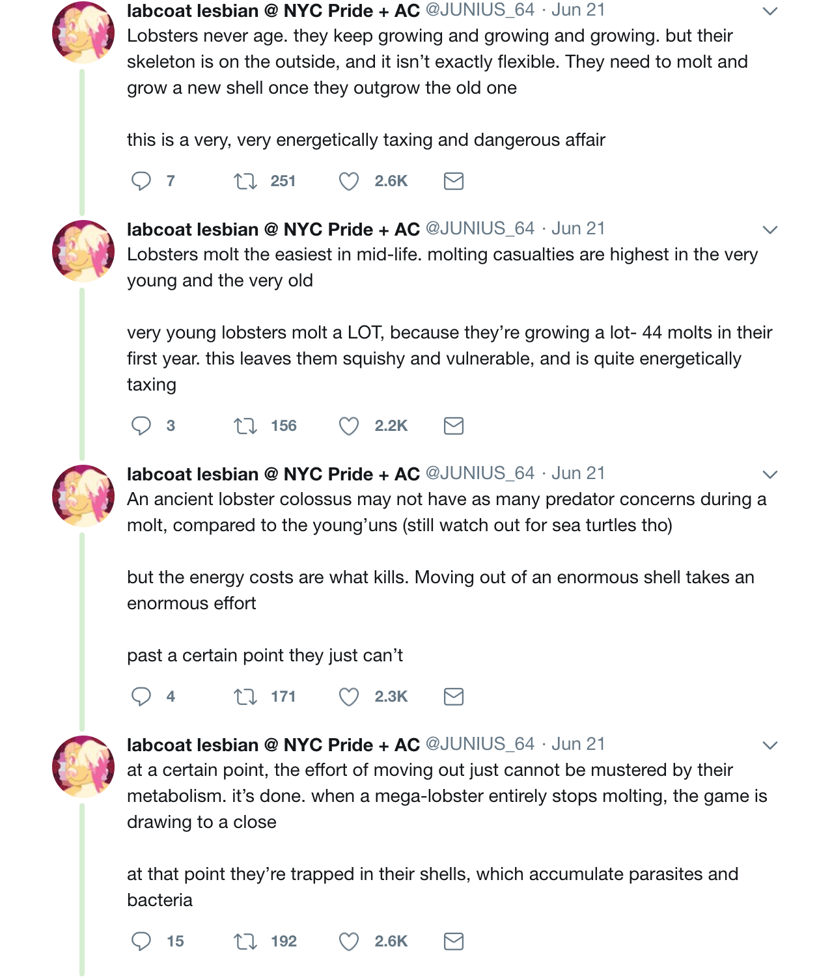The height and width of the screenshot is (979, 832).
Task: Reply to the 'molt the easiest in mid-life' tweet
Action: coord(141,426)
